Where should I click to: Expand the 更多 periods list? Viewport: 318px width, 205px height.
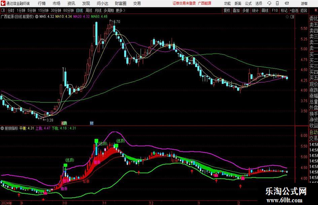click(120, 10)
